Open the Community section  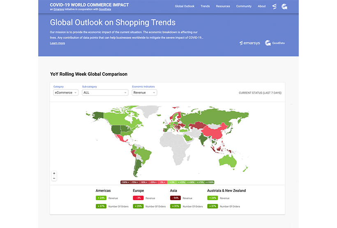pyautogui.click(x=244, y=7)
